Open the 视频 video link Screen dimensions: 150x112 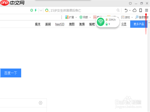click(82, 24)
